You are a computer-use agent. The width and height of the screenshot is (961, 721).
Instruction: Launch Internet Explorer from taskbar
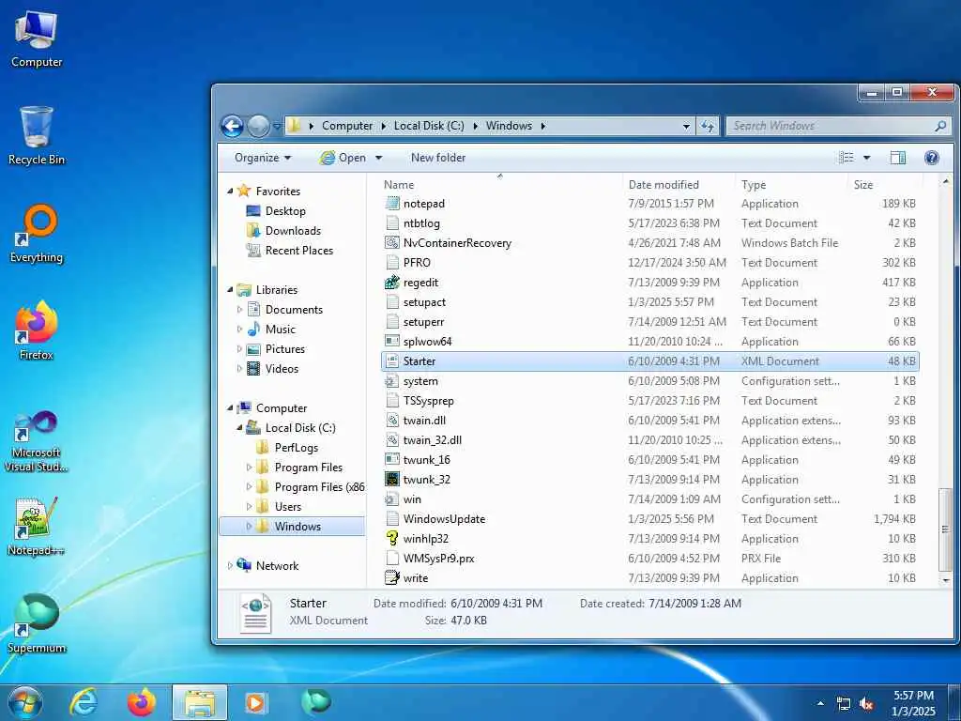point(84,702)
